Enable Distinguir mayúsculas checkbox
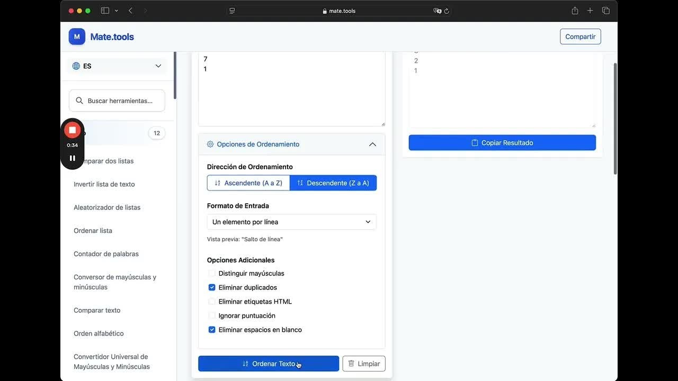This screenshot has height=381, width=678. pos(212,274)
